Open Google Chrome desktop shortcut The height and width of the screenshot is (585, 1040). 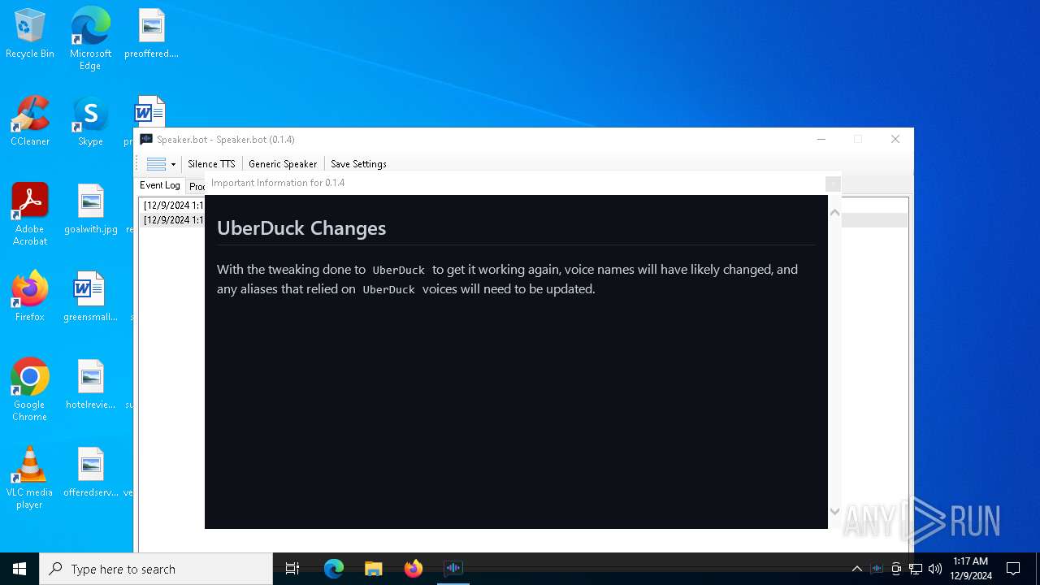30,390
